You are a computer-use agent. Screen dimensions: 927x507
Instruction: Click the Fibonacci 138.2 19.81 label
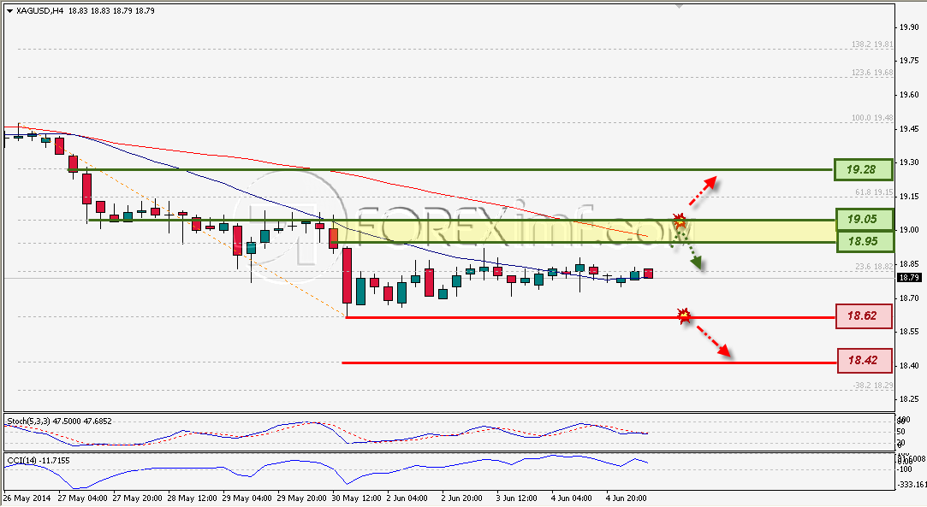point(872,44)
